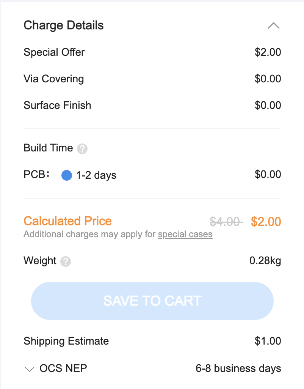Click the $2.00 discounted price

(266, 222)
